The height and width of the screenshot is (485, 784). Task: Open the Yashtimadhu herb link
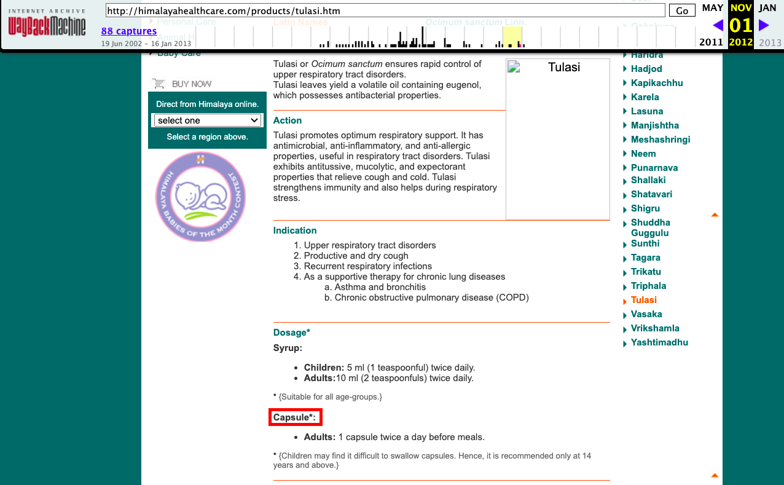tap(659, 342)
